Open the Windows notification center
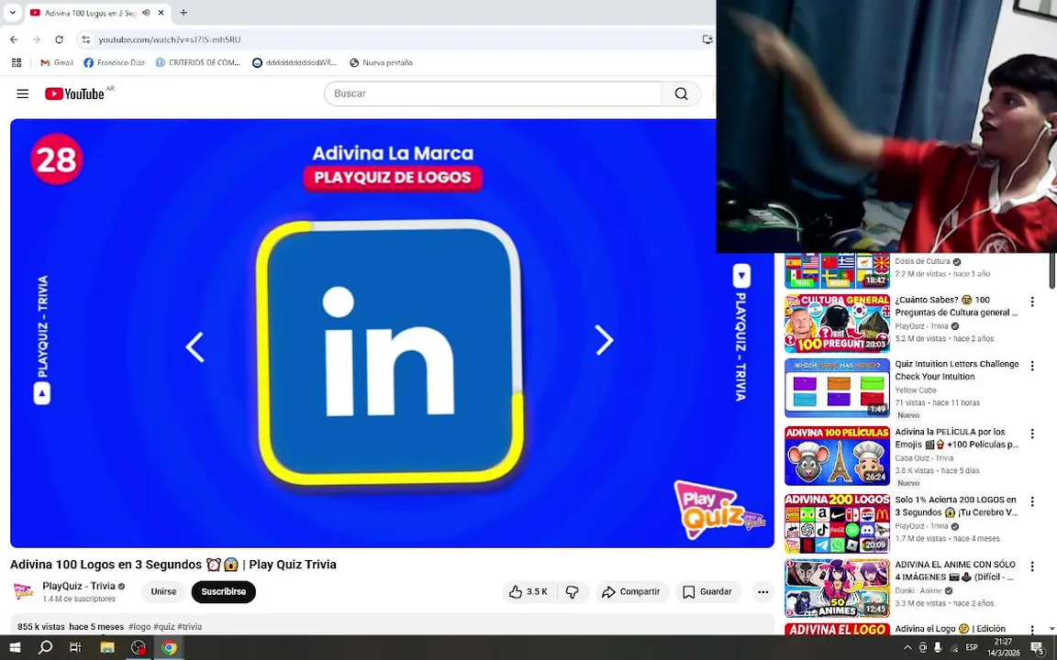 coord(1037,647)
